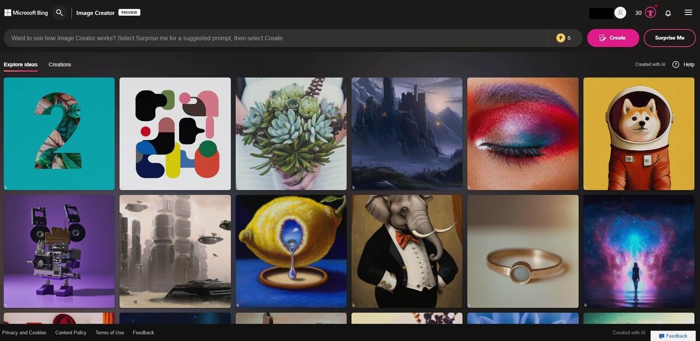This screenshot has width=700, height=341.
Task: Open the dark castle landscape image
Action: (407, 133)
